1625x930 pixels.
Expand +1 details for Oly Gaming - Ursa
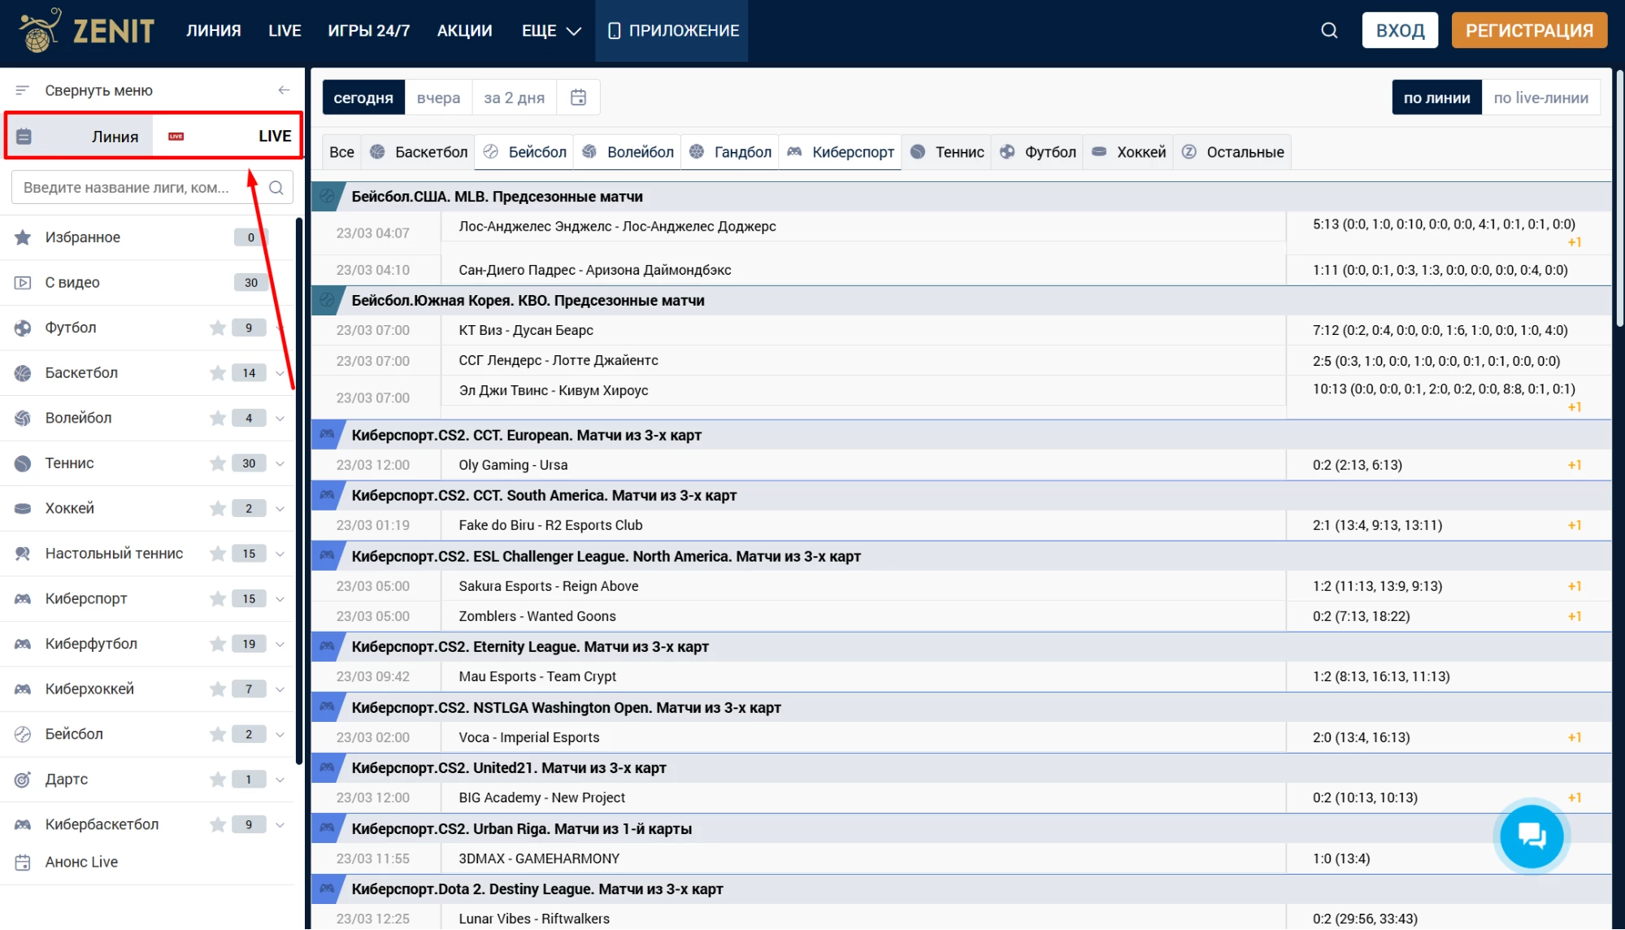(1575, 466)
